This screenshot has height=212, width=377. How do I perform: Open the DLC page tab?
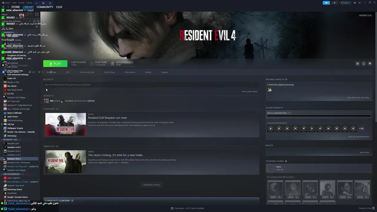pos(68,72)
